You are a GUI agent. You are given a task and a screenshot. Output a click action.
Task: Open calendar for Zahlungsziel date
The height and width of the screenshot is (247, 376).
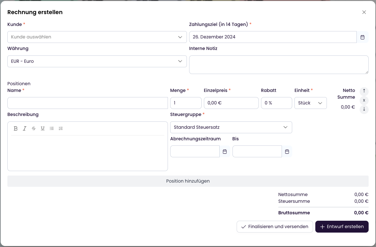pos(363,37)
